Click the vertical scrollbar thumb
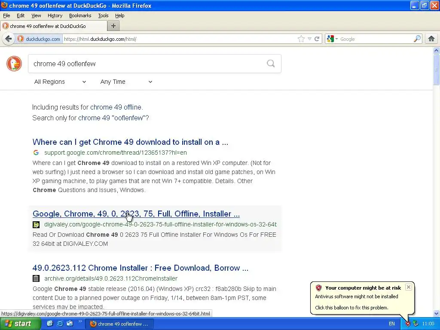The height and width of the screenshot is (330, 440). pos(436,69)
